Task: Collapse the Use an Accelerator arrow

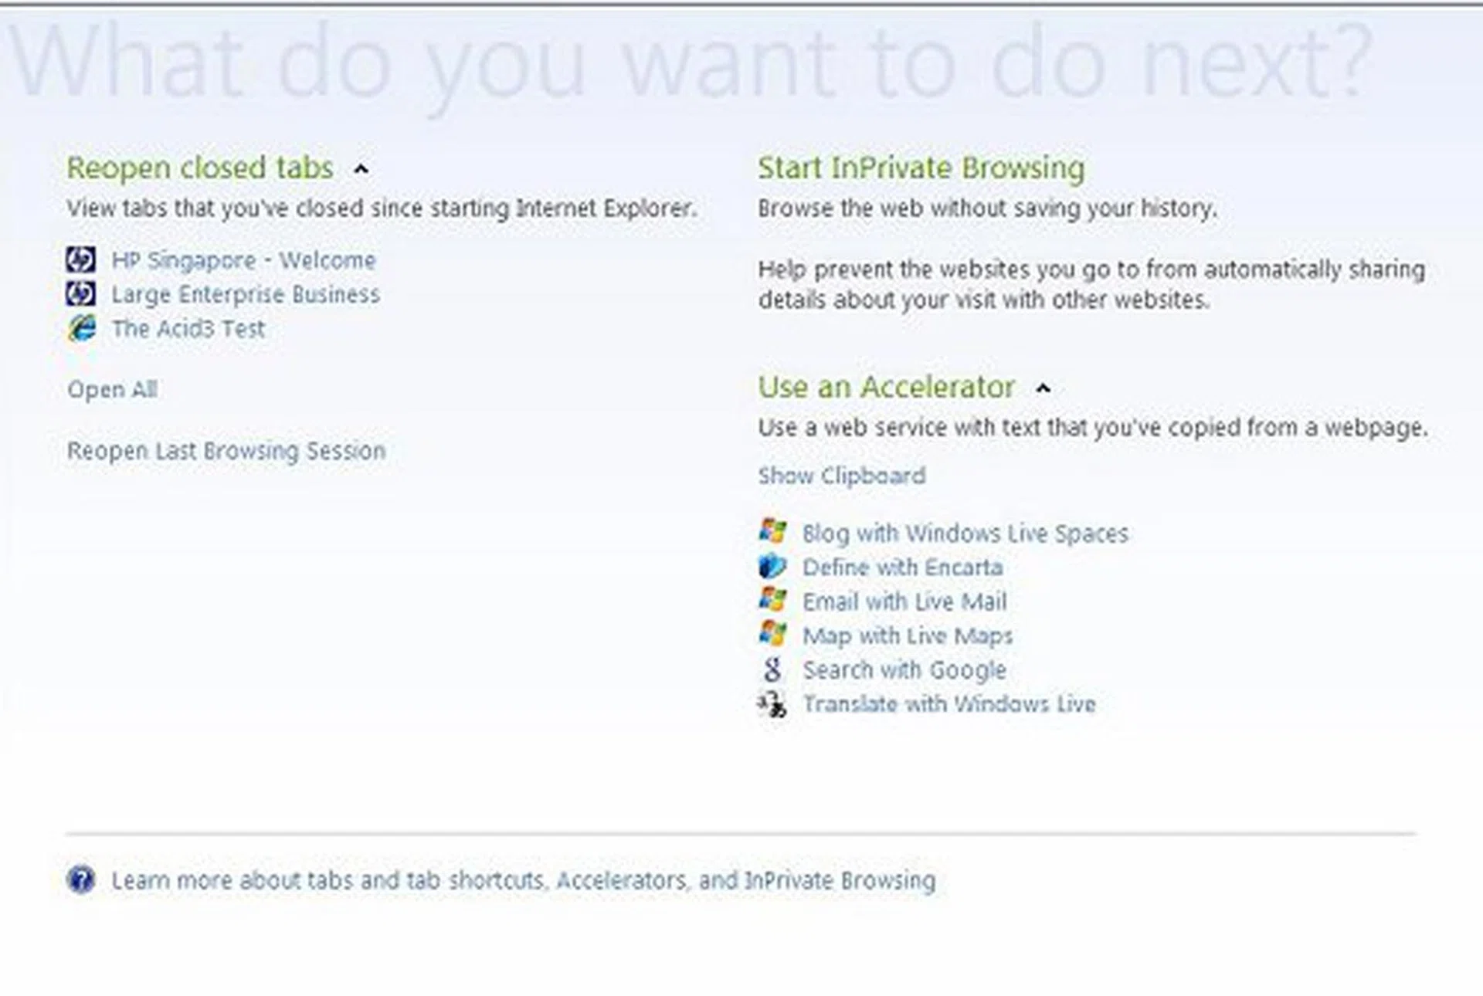Action: 1043,388
